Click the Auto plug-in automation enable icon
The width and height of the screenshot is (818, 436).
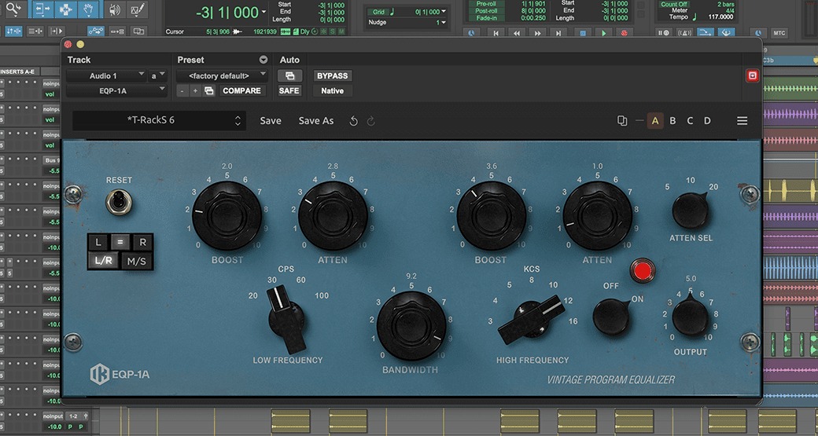(289, 76)
